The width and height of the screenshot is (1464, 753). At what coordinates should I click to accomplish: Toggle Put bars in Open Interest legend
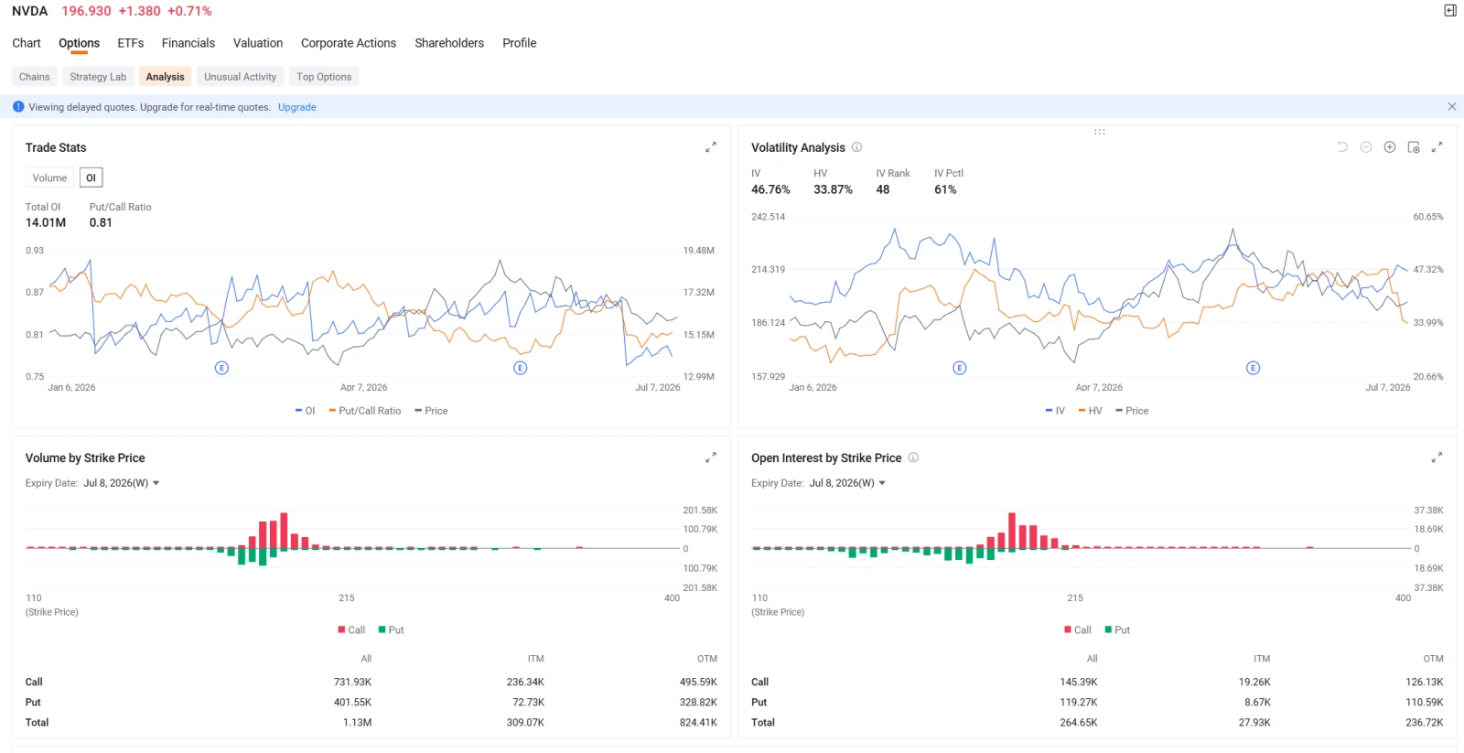tap(1117, 629)
